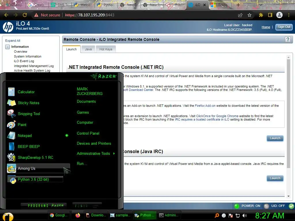Open the browser side panel icon
Screen dimensions: 295x221
[x=270, y=15]
